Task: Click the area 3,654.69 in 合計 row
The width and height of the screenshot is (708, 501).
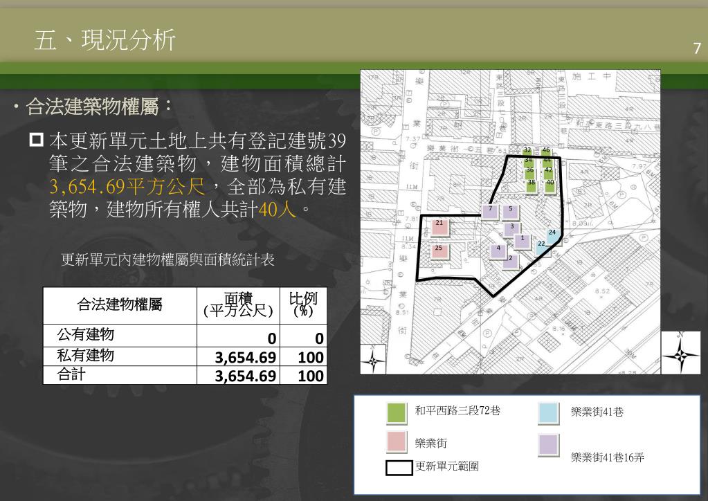Action: point(245,376)
